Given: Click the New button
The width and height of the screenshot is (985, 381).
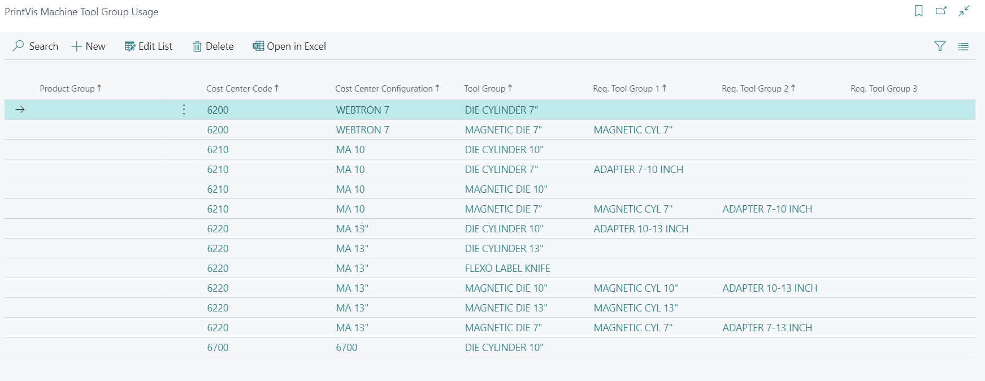Looking at the screenshot, I should click(x=89, y=46).
